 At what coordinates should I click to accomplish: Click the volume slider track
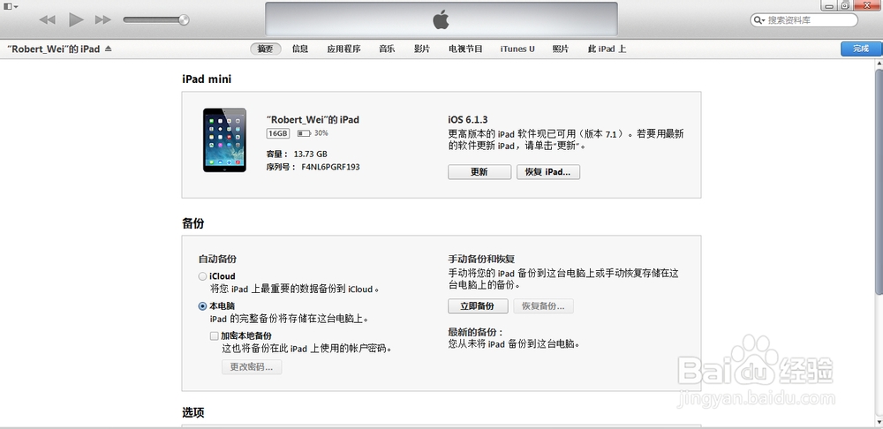(x=155, y=19)
